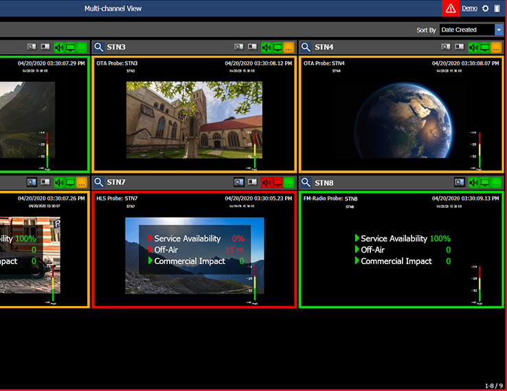507x391 pixels.
Task: Open the red alert warning triangle
Action: (x=451, y=8)
